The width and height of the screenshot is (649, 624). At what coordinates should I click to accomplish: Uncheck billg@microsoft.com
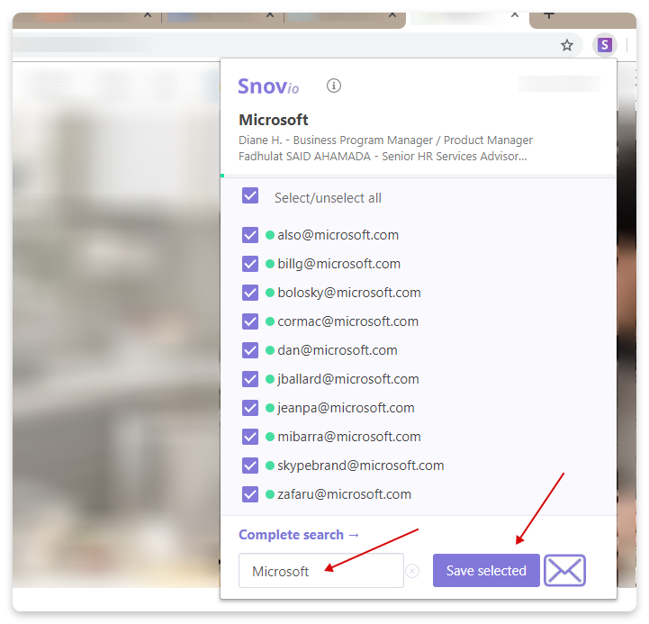pos(250,264)
